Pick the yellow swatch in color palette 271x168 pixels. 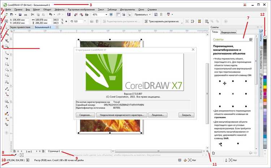pyautogui.click(x=265, y=87)
